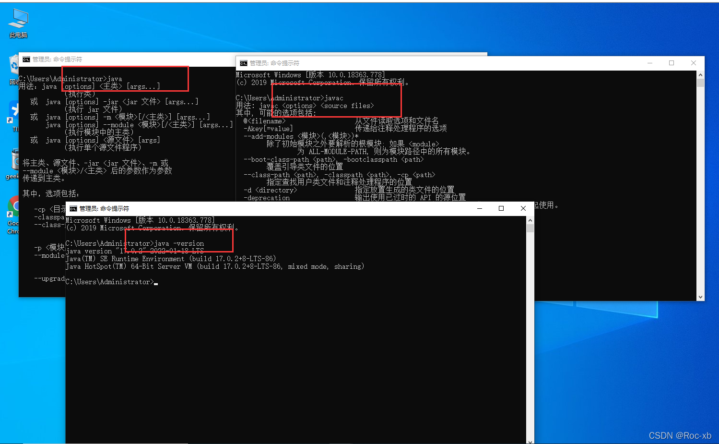Click cmd icon of the java usage window
The image size is (719, 444).
click(x=26, y=60)
